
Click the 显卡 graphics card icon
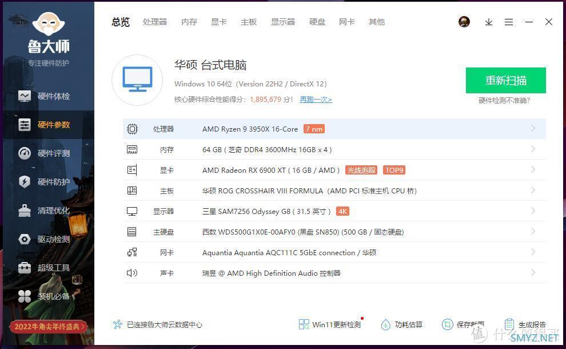[x=132, y=170]
